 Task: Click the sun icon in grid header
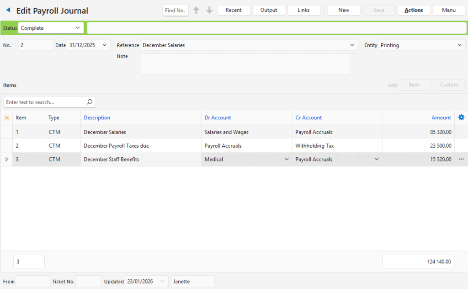pos(6,118)
